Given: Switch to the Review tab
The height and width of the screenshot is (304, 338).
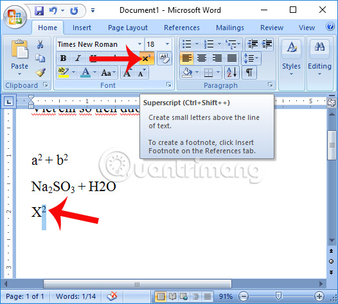Looking at the screenshot, I should click(272, 28).
